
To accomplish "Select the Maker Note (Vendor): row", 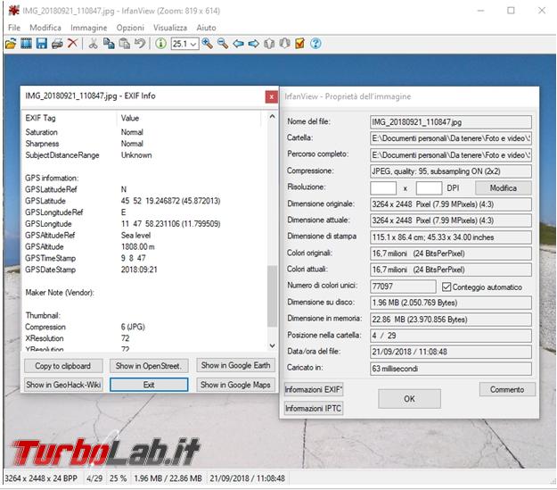I will [x=143, y=293].
